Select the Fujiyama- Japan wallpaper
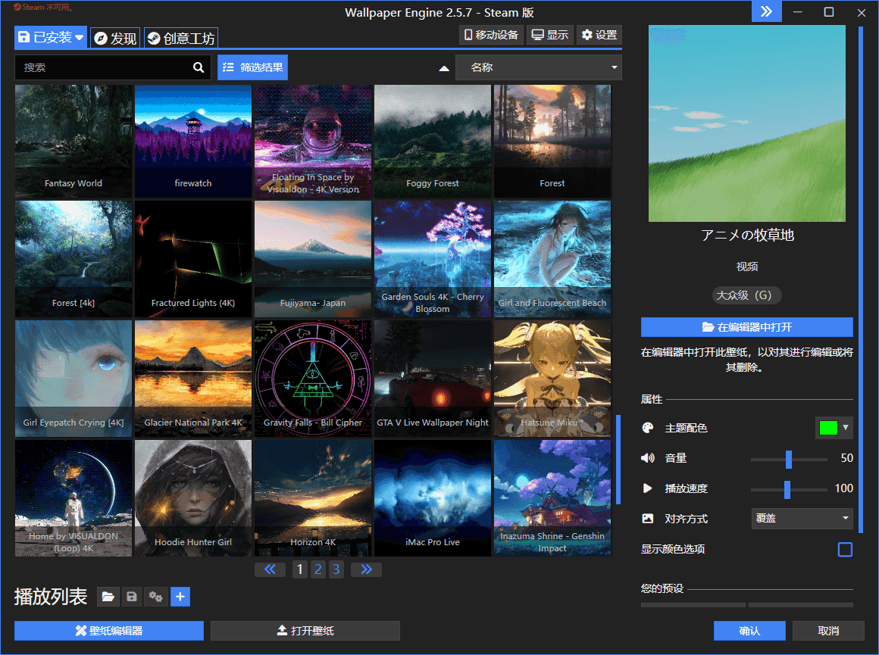Screen dimensions: 879x655 coord(313,260)
